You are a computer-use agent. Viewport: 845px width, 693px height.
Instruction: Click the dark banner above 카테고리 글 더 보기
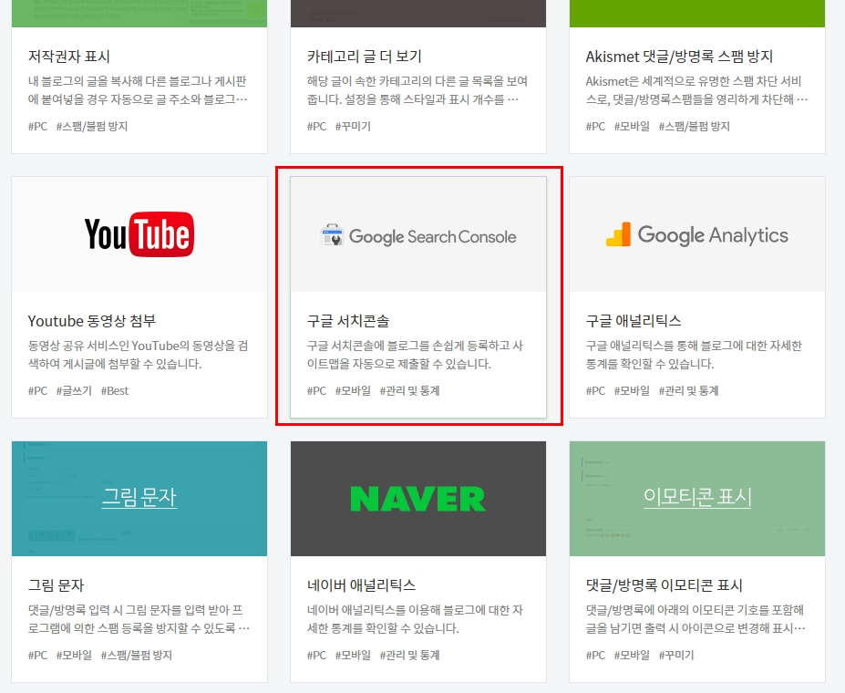click(418, 14)
